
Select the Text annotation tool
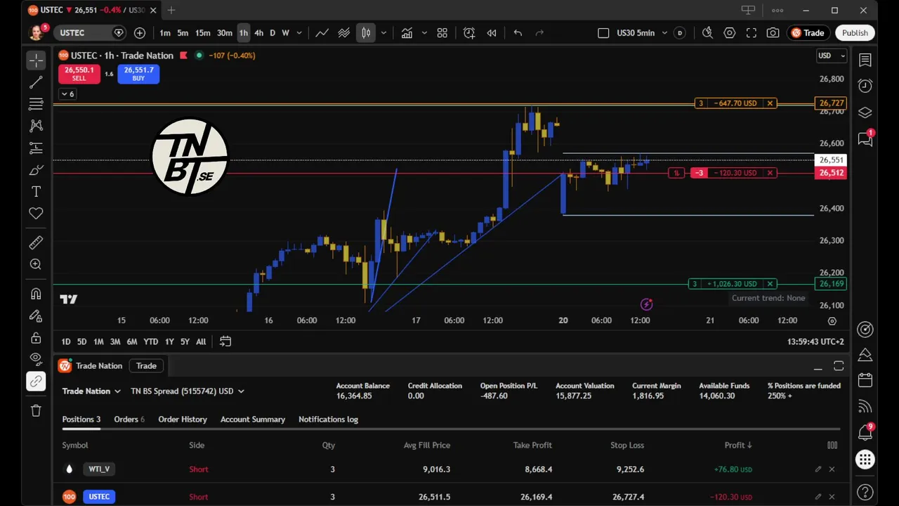tap(36, 192)
